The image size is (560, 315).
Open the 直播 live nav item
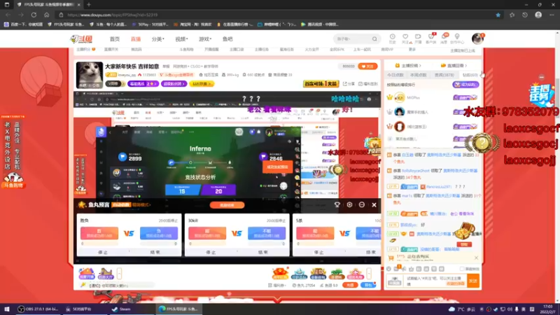click(136, 39)
